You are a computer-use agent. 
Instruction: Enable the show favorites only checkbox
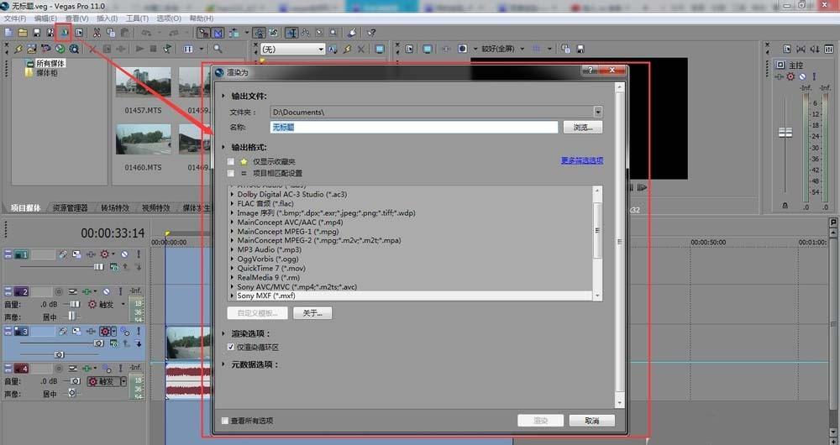231,161
